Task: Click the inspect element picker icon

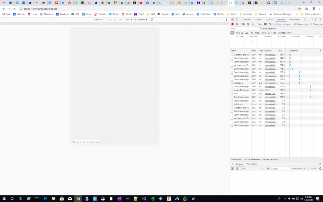Action: [232, 20]
